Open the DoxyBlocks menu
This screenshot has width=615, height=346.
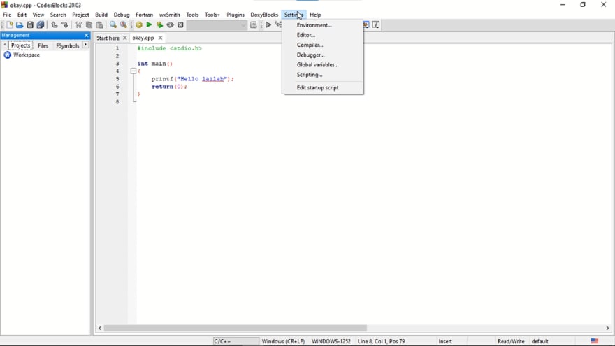click(264, 15)
